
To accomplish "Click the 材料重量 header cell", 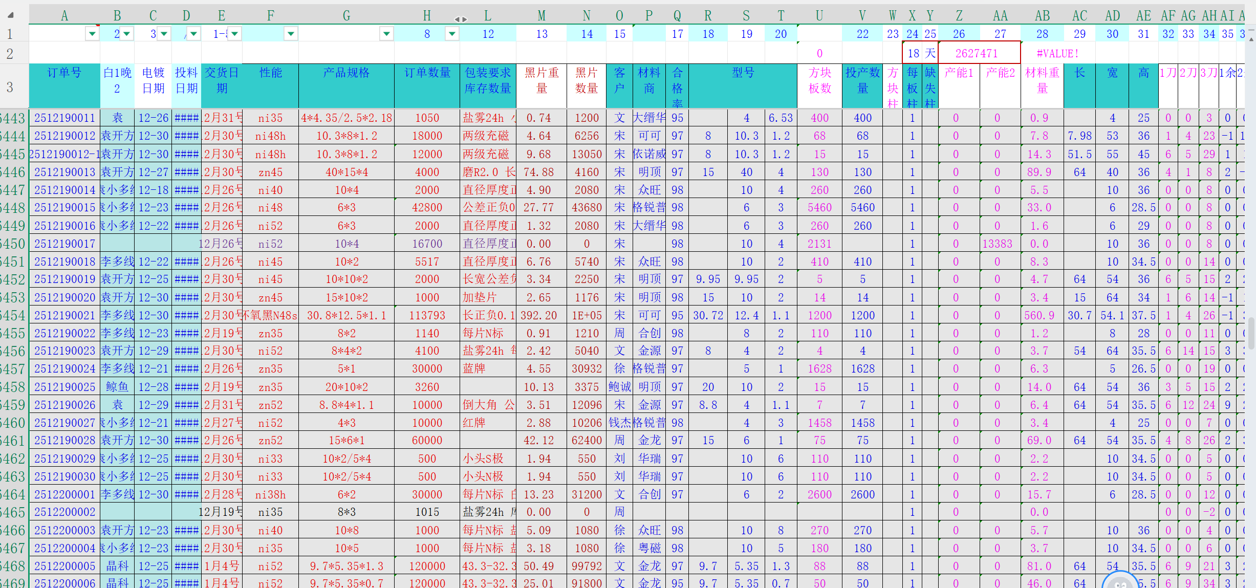I will (1042, 85).
